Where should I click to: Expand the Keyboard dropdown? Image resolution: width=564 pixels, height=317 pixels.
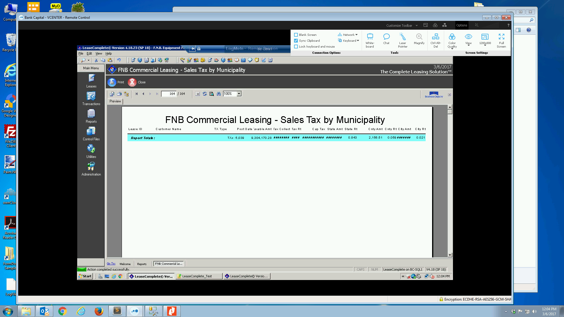[349, 41]
